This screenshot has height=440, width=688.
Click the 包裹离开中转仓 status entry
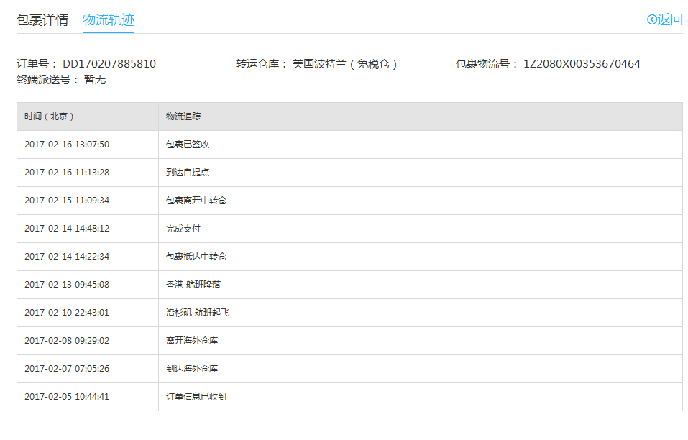pos(196,201)
